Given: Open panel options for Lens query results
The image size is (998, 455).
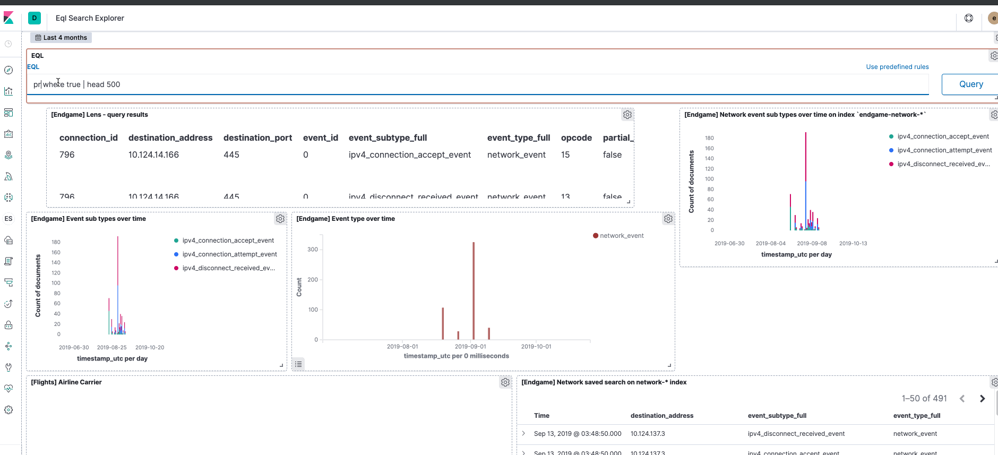Looking at the screenshot, I should [627, 115].
